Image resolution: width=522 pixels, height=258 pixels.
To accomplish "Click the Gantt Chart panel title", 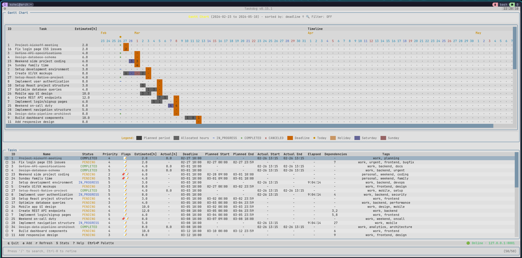I will 18,13.
